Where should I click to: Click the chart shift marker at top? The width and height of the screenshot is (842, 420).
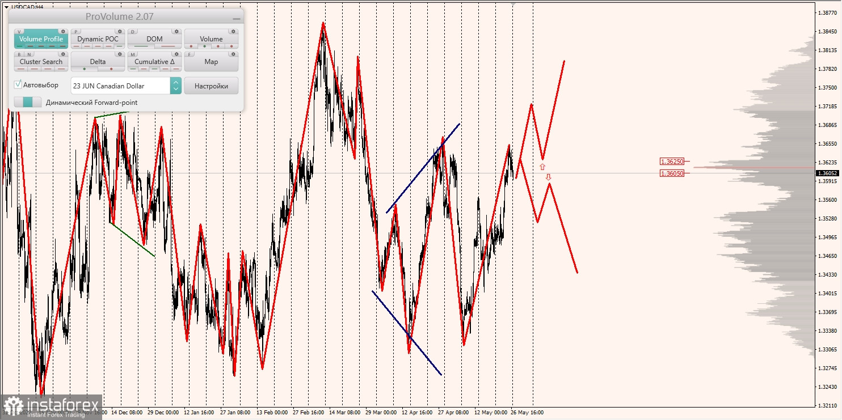pos(513,3)
